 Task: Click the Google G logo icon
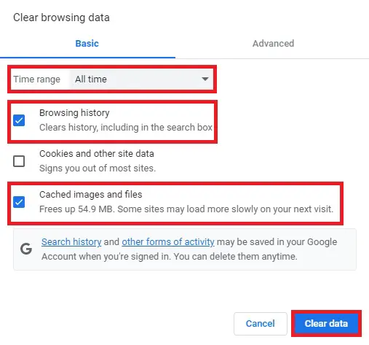point(26,249)
